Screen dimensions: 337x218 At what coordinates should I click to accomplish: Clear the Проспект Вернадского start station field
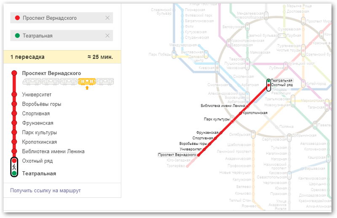(107, 18)
